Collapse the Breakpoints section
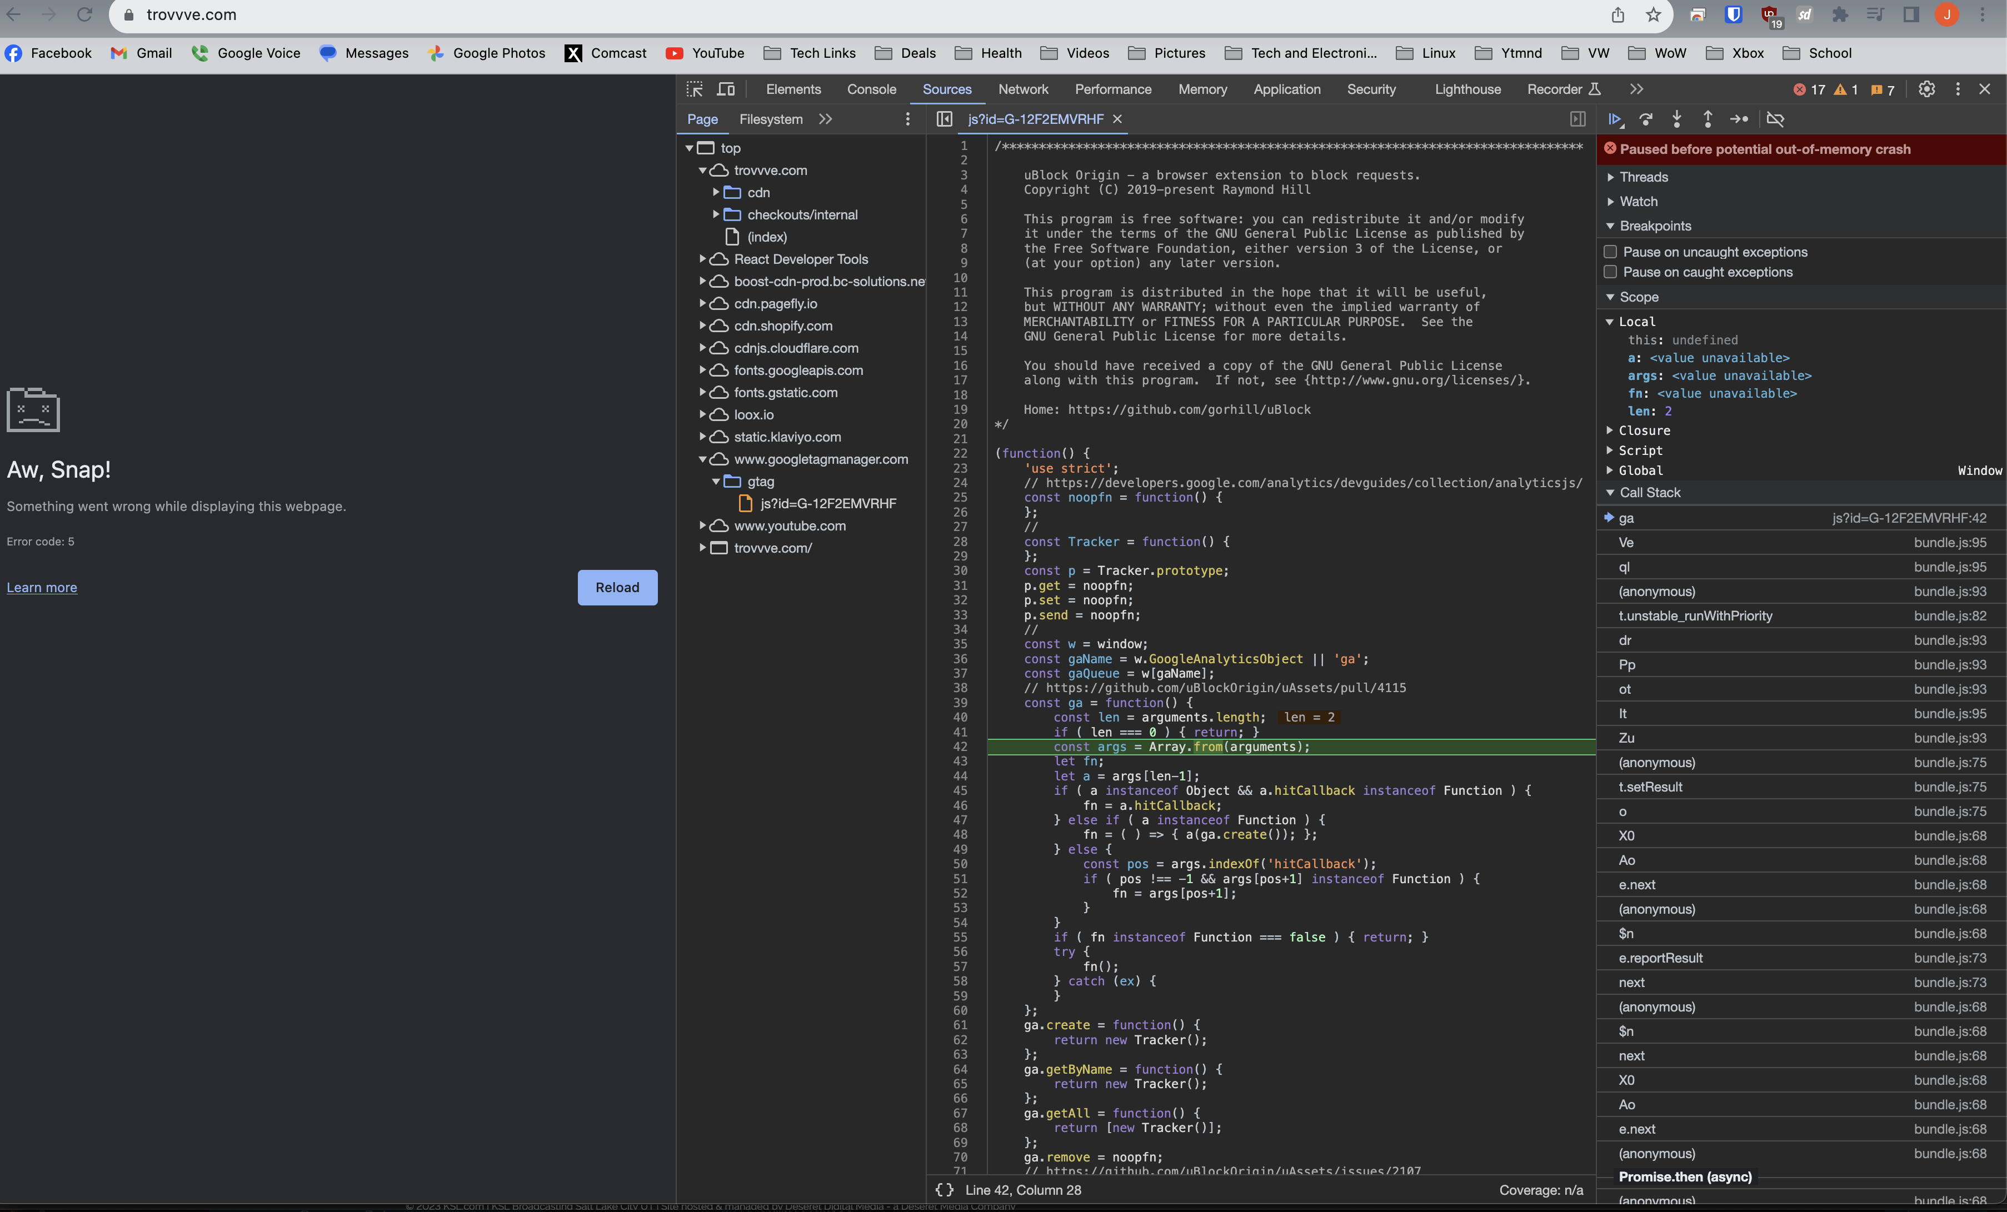 tap(1610, 226)
